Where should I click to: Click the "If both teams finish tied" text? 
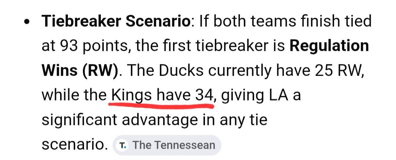(285, 22)
